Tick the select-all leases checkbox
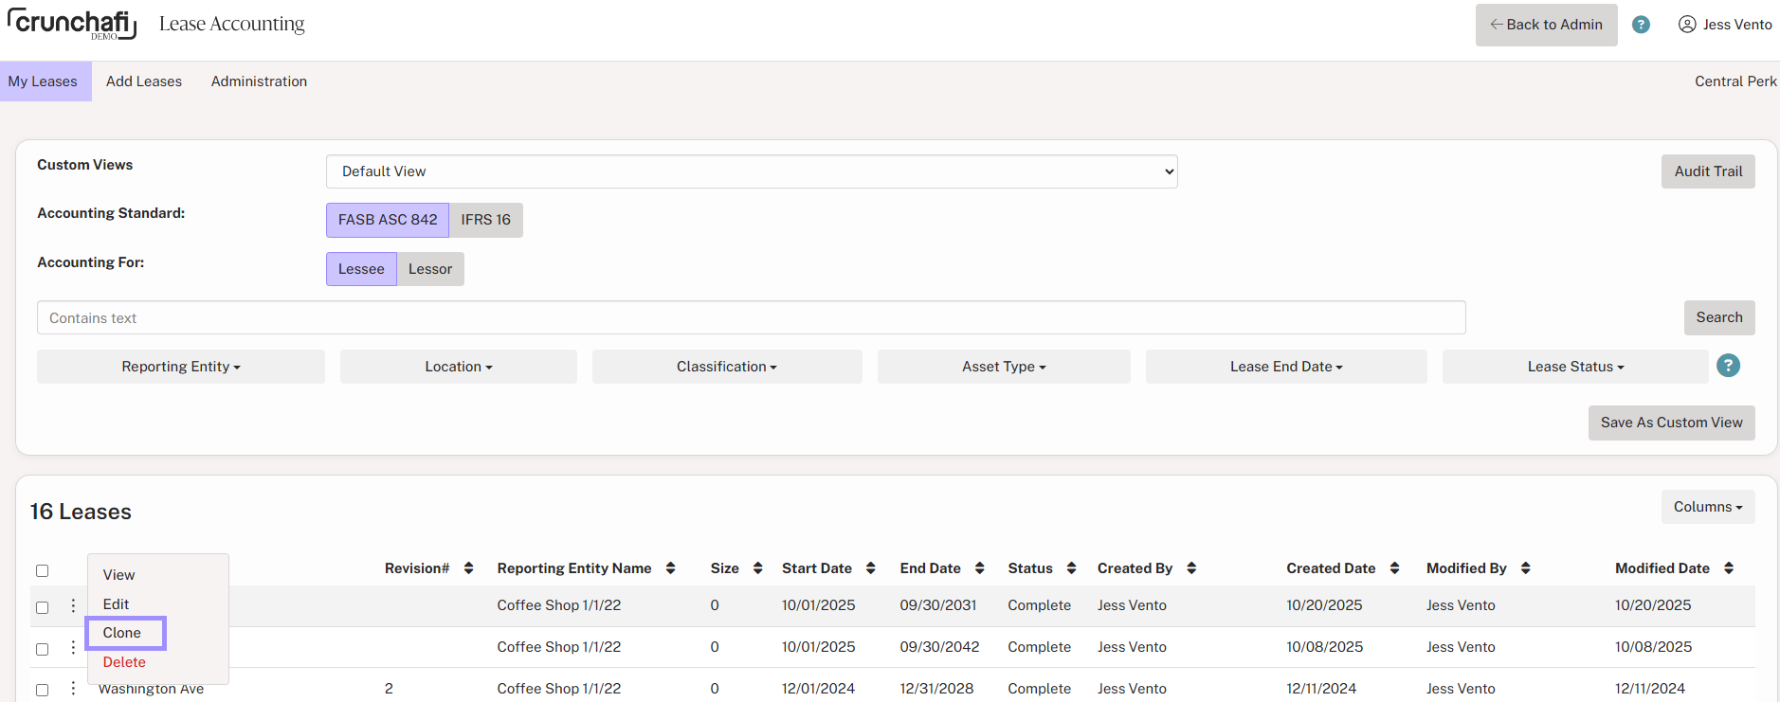The height and width of the screenshot is (702, 1780). [42, 570]
